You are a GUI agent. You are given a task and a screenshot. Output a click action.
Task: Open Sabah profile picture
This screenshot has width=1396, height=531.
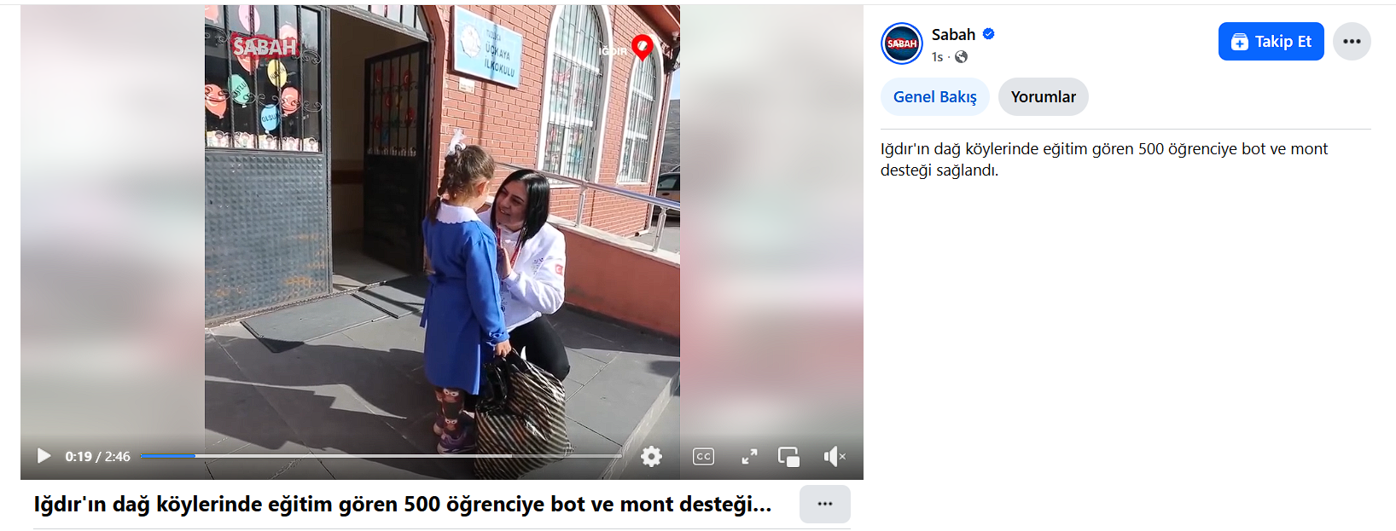(x=901, y=43)
